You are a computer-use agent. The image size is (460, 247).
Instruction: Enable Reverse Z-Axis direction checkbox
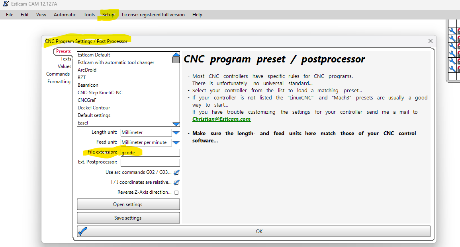click(176, 193)
